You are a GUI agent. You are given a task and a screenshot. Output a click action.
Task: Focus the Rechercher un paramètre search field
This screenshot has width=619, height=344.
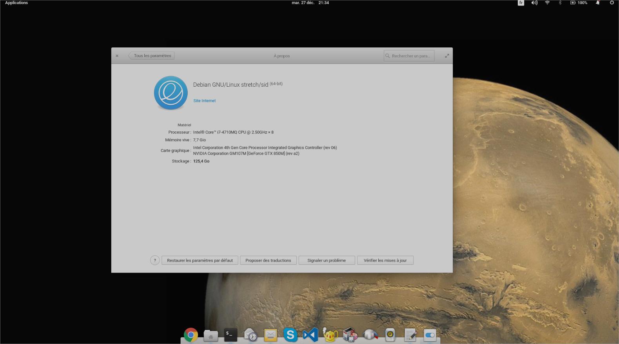click(x=409, y=56)
